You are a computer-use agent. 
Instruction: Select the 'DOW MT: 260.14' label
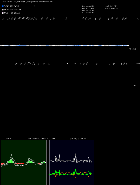(13, 10)
